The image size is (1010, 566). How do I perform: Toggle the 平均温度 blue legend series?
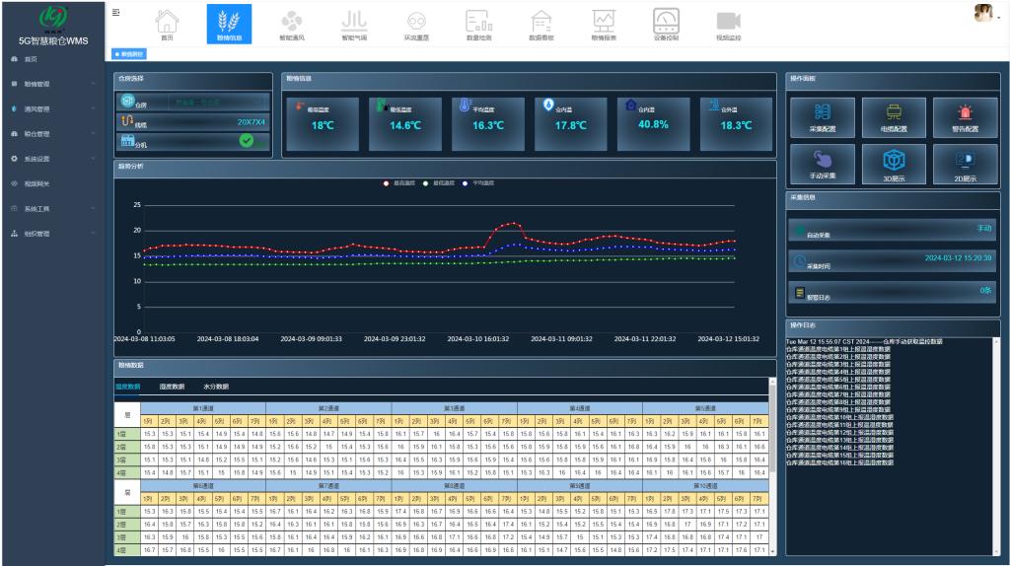click(478, 183)
